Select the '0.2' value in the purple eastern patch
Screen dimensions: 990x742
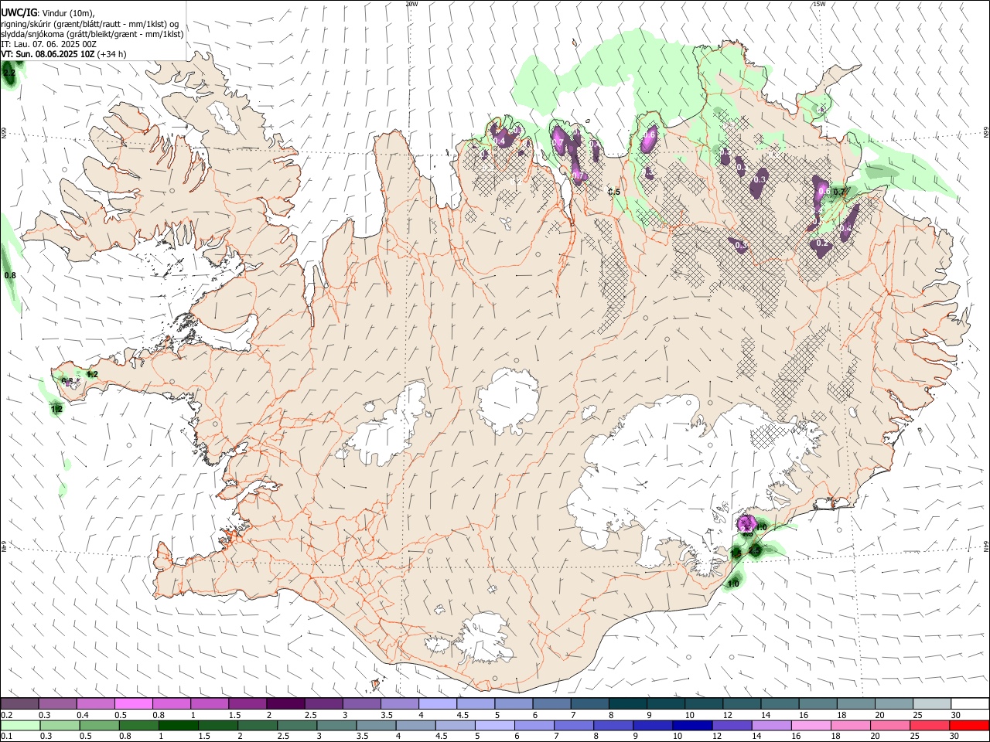[822, 244]
